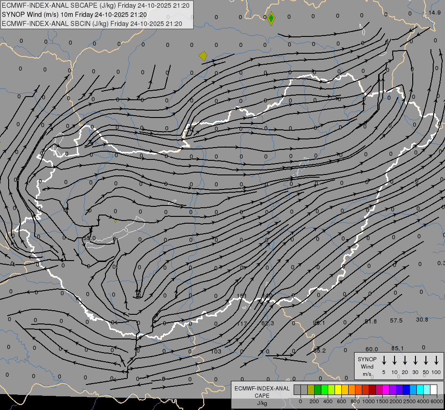
Task: Click the 30 m/s wind arrow in legend
Action: point(415,360)
